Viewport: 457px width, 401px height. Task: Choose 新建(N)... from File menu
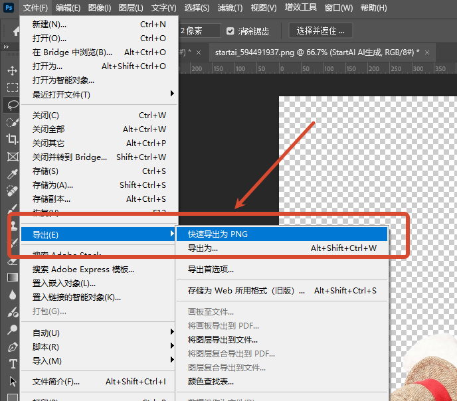(99, 24)
